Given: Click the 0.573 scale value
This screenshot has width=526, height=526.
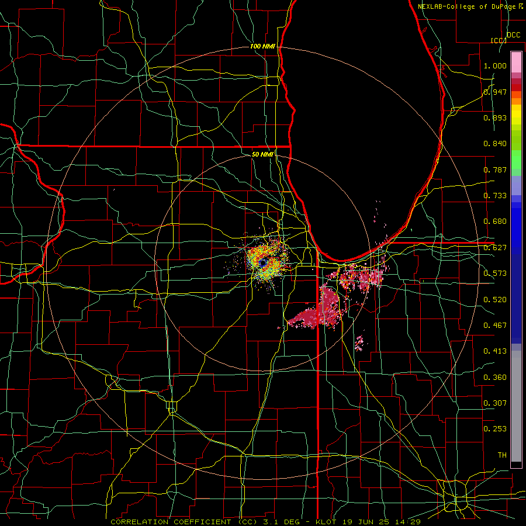Looking at the screenshot, I should tap(495, 274).
